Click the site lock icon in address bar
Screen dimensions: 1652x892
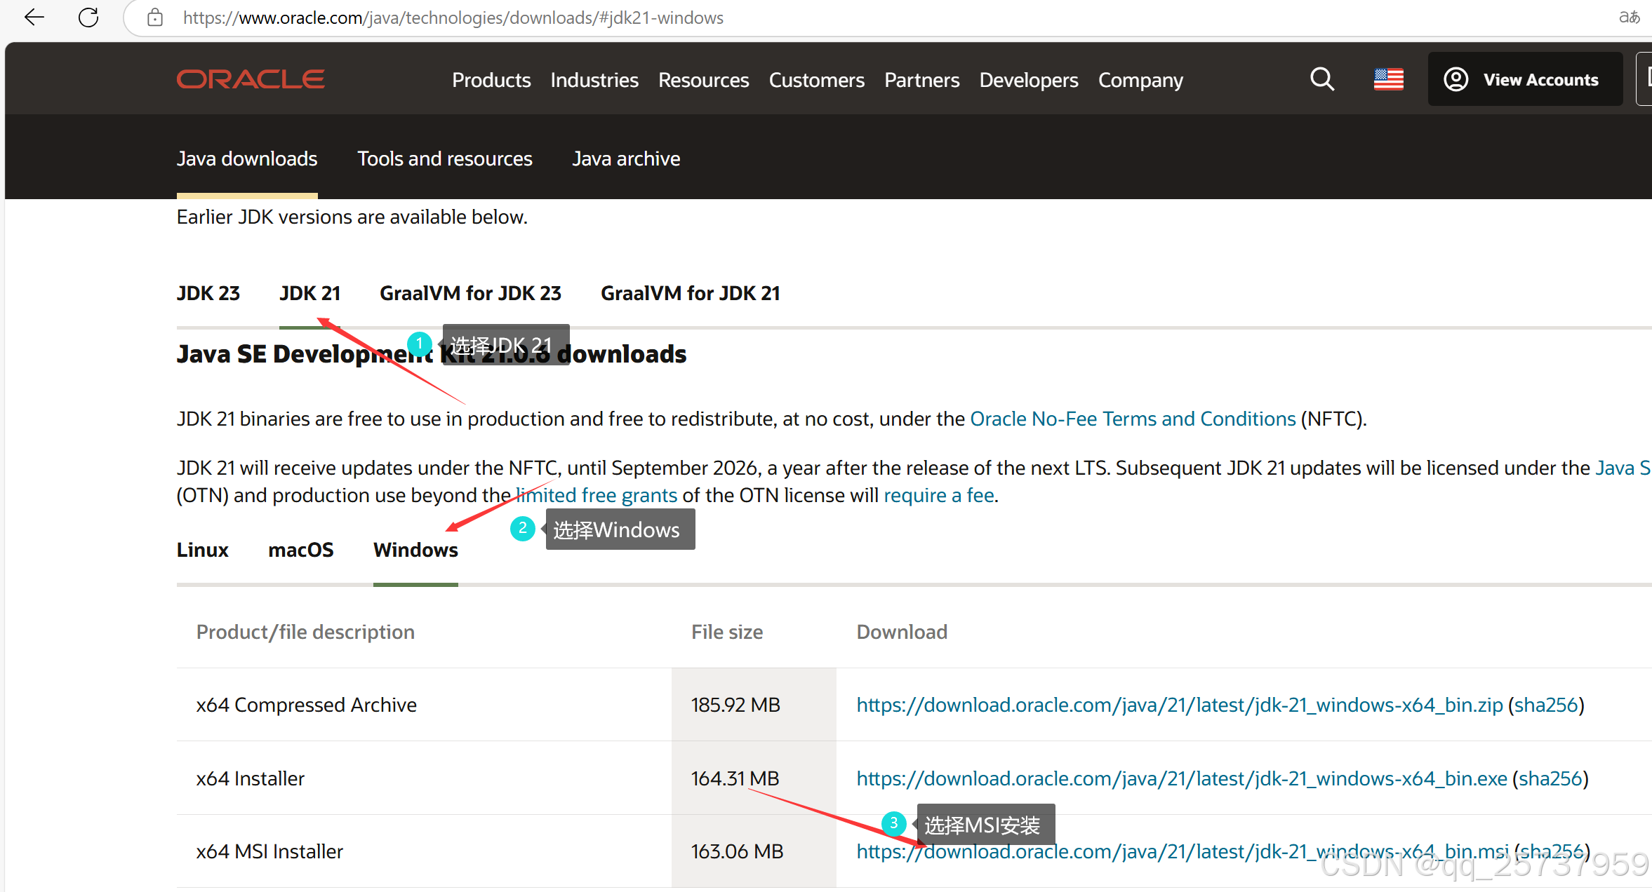pyautogui.click(x=155, y=18)
